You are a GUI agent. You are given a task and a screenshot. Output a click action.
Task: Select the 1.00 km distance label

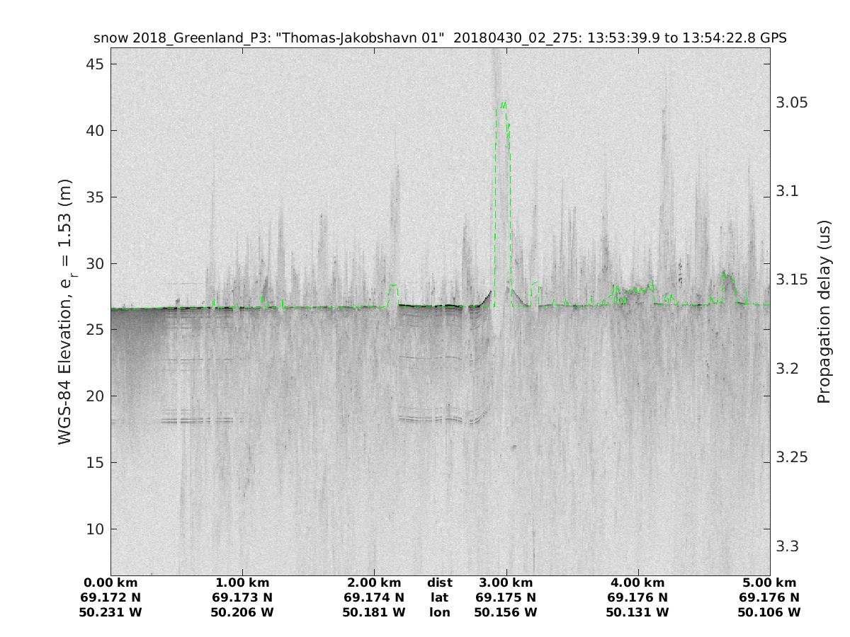tap(242, 583)
